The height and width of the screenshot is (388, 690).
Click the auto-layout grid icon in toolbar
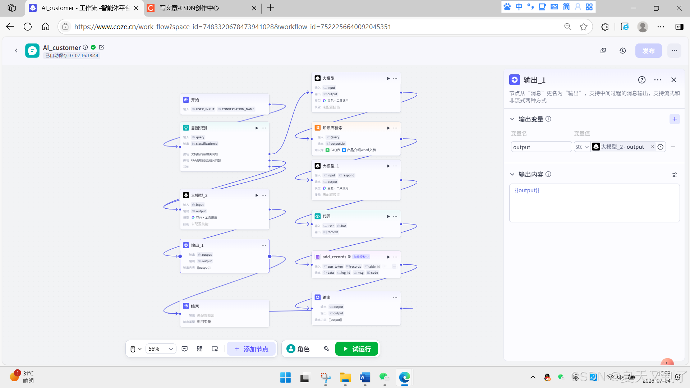coord(200,349)
